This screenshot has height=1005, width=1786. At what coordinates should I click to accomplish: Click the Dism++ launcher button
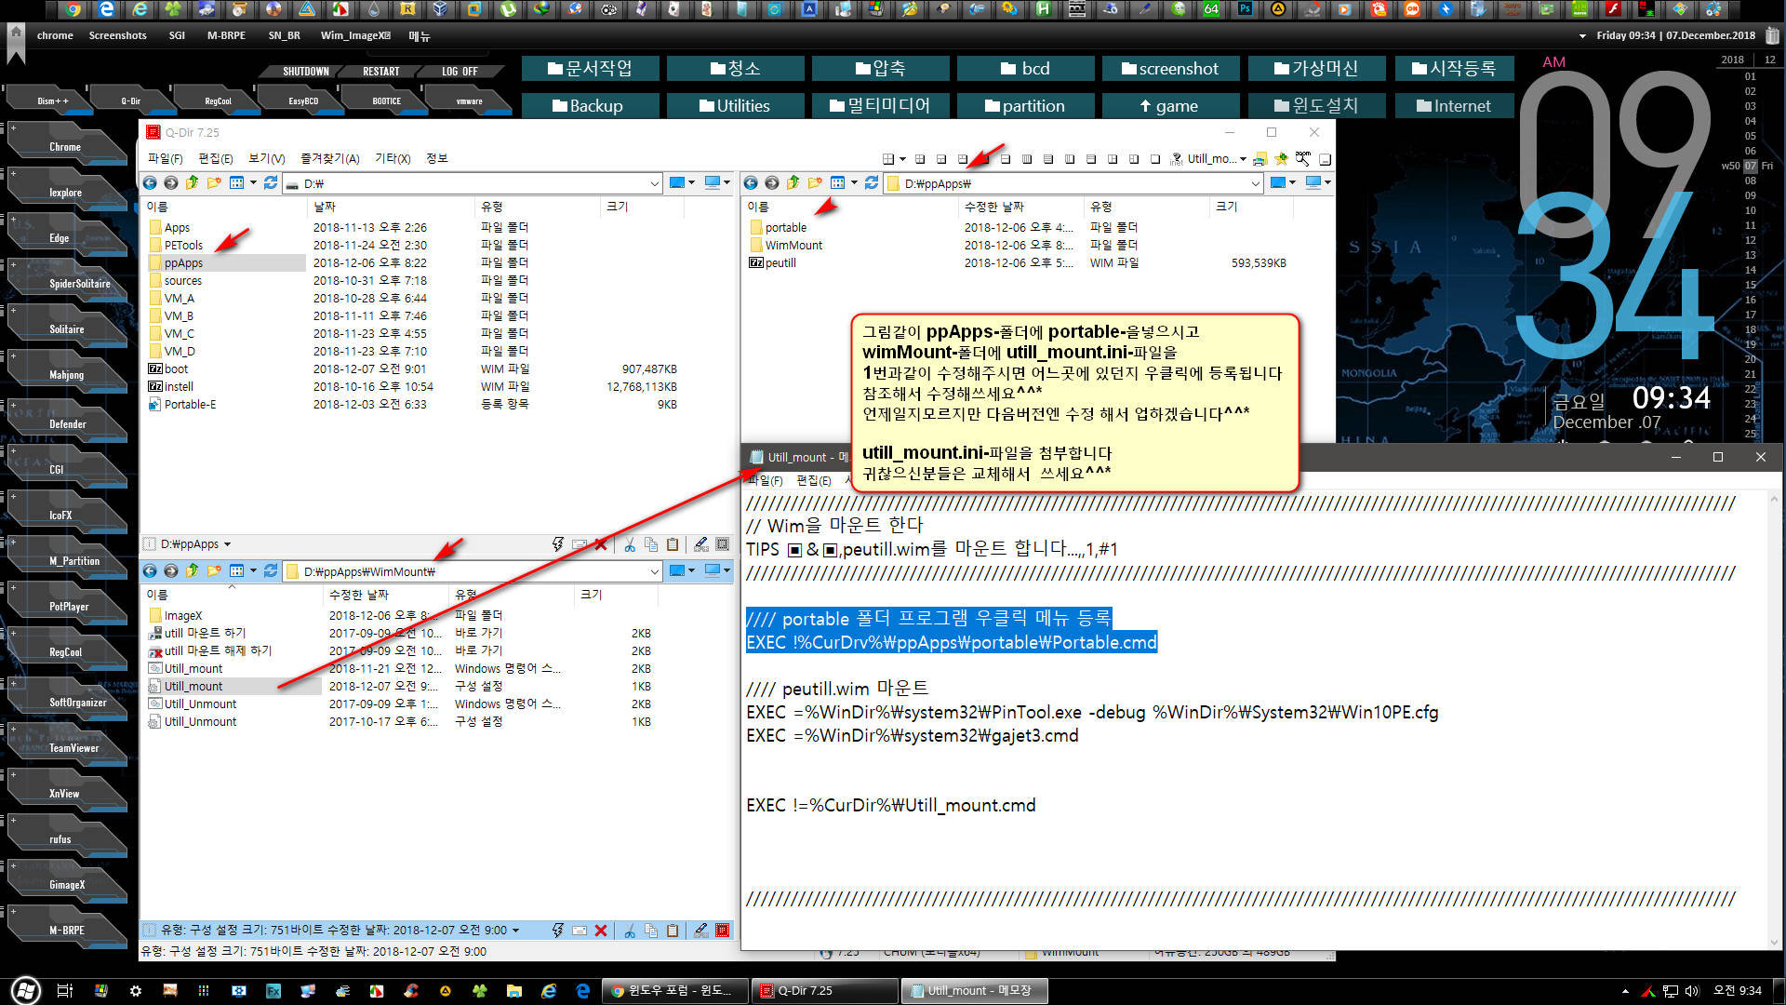tap(52, 100)
